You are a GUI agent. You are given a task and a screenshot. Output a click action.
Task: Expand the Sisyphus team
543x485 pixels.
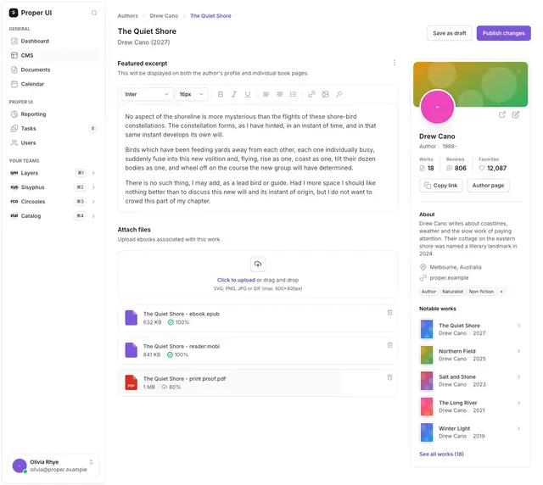[93, 187]
